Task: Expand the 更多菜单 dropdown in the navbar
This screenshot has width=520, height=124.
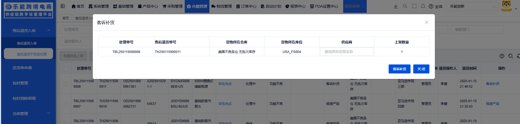Action: tap(355, 6)
